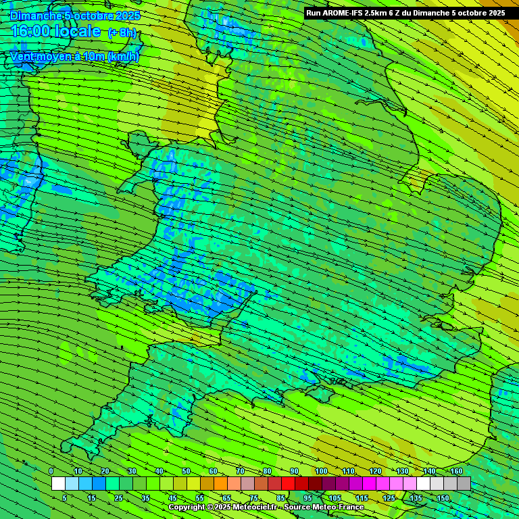The height and width of the screenshot is (519, 519).
Task: Click the 'Run AROME-IFS 2.5km' black banner
Action: pyautogui.click(x=405, y=13)
